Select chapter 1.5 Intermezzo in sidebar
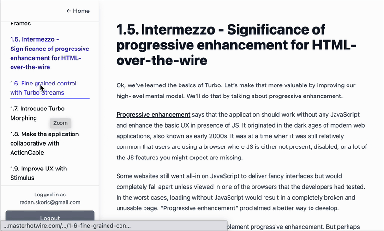This screenshot has width=384, height=231. tap(49, 53)
